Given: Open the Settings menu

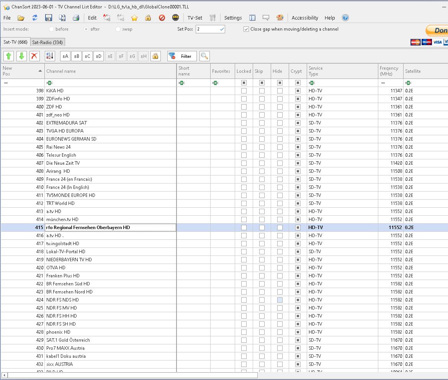Looking at the screenshot, I should click(233, 18).
